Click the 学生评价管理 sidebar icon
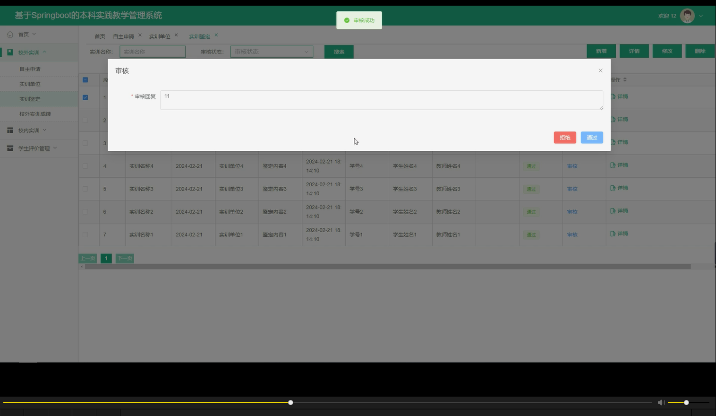 pos(10,148)
